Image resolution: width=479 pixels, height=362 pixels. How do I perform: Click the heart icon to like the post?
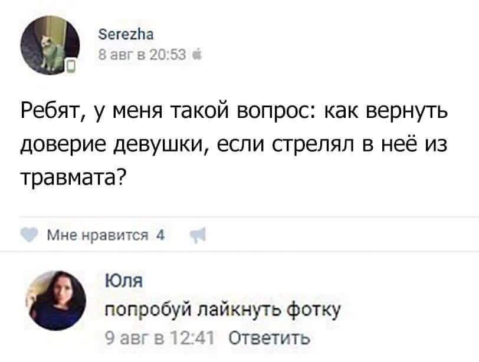coord(28,233)
